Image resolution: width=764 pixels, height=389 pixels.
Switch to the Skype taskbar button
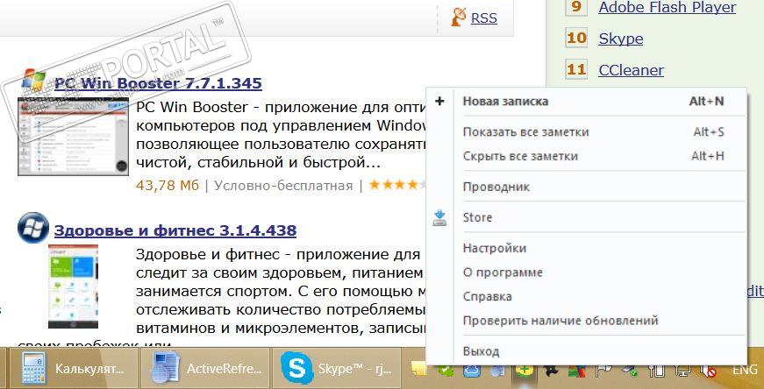coord(337,368)
